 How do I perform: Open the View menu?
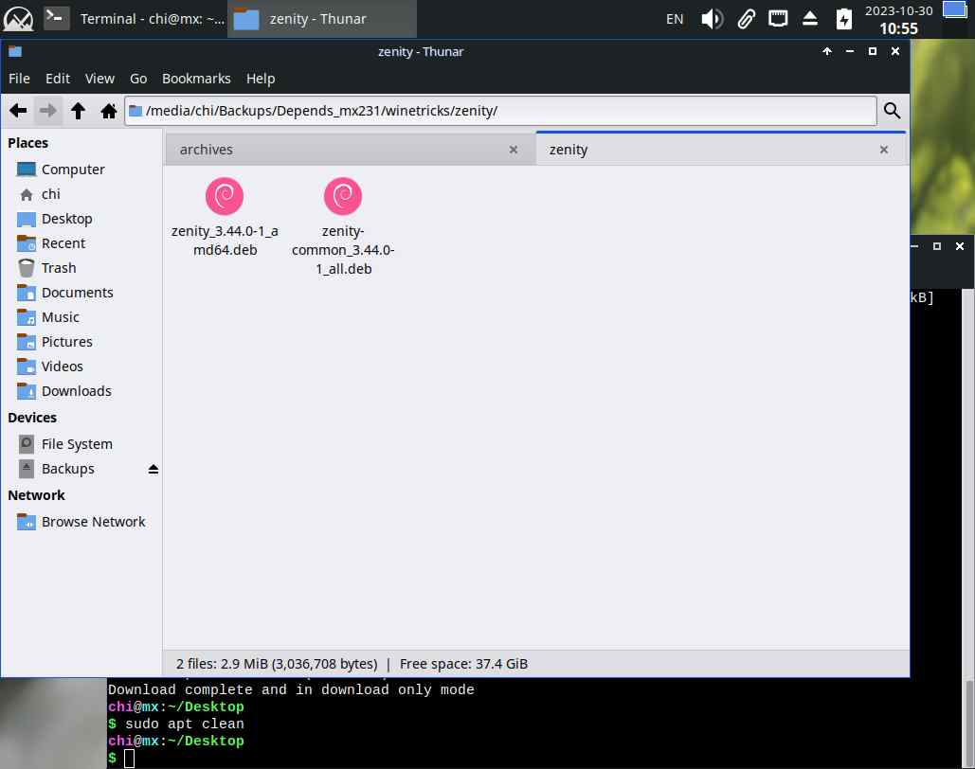tap(99, 79)
